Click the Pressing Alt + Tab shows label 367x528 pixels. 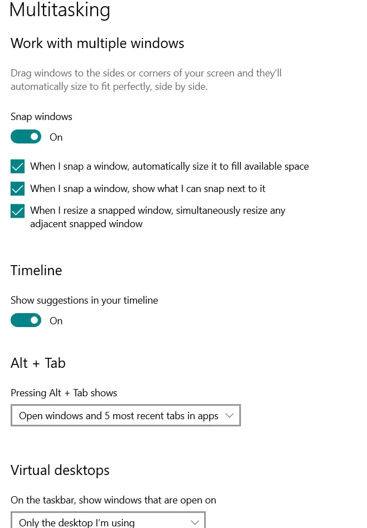64,393
